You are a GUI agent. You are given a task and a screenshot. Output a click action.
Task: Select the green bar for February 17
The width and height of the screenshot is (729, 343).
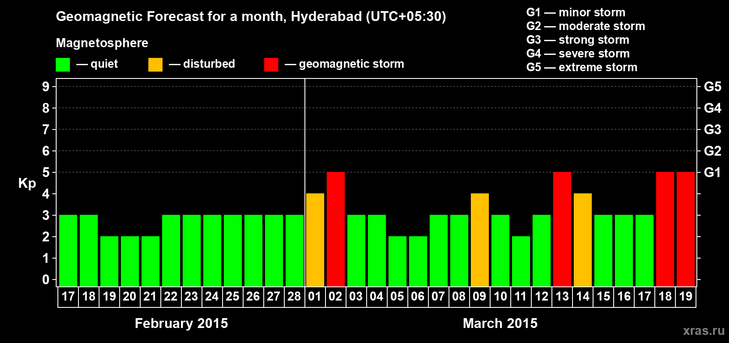point(68,251)
